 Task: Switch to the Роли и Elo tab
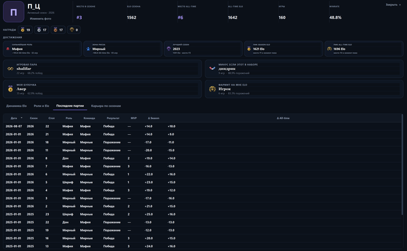[41, 105]
